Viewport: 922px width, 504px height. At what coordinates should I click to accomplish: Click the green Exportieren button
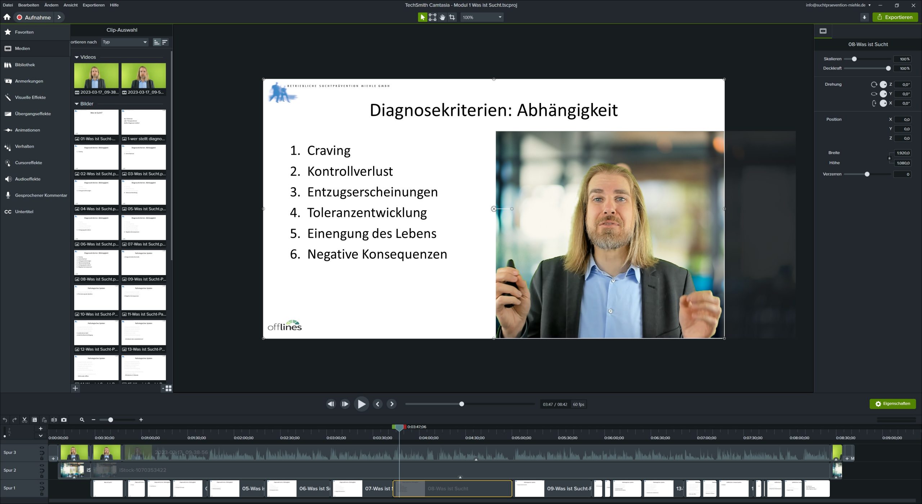tap(896, 17)
